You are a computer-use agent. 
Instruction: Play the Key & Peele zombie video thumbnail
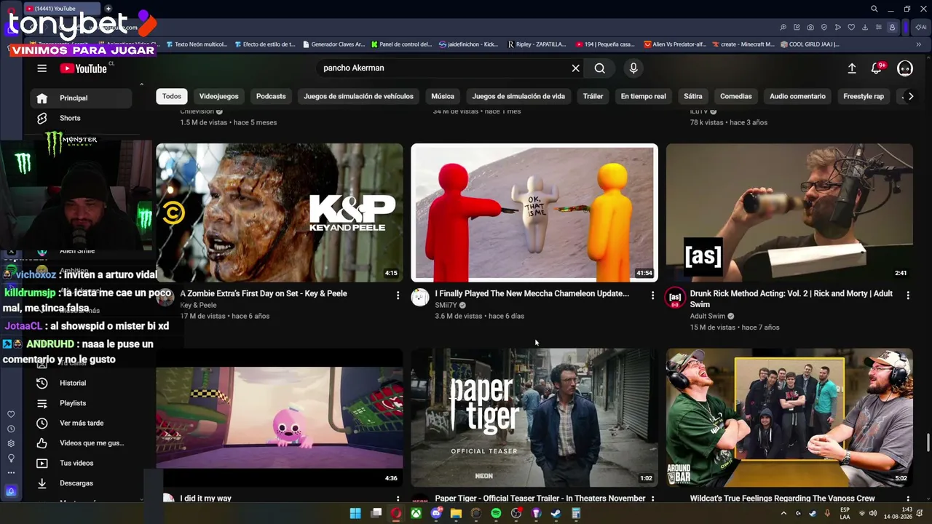[x=280, y=213]
